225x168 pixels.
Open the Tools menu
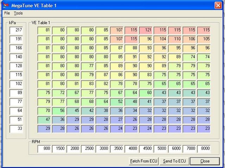point(18,13)
